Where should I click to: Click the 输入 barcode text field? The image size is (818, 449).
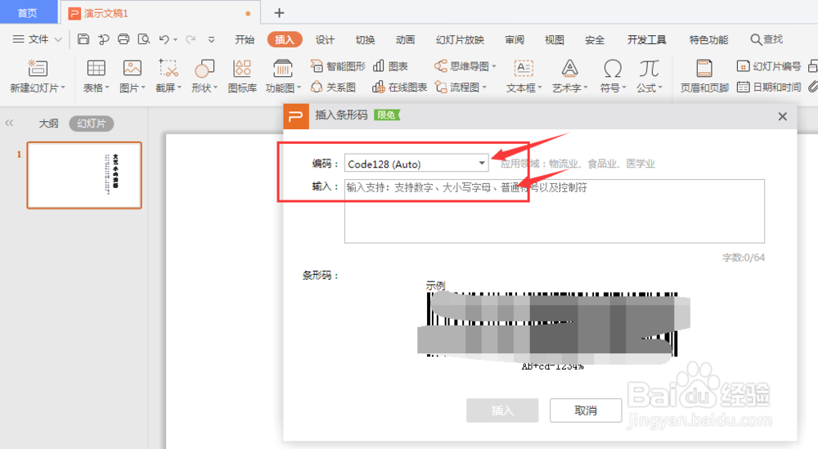pyautogui.click(x=554, y=211)
